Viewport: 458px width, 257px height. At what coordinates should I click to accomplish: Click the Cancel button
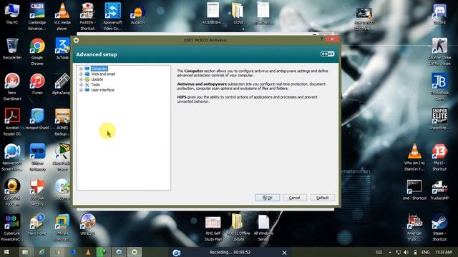coord(294,198)
